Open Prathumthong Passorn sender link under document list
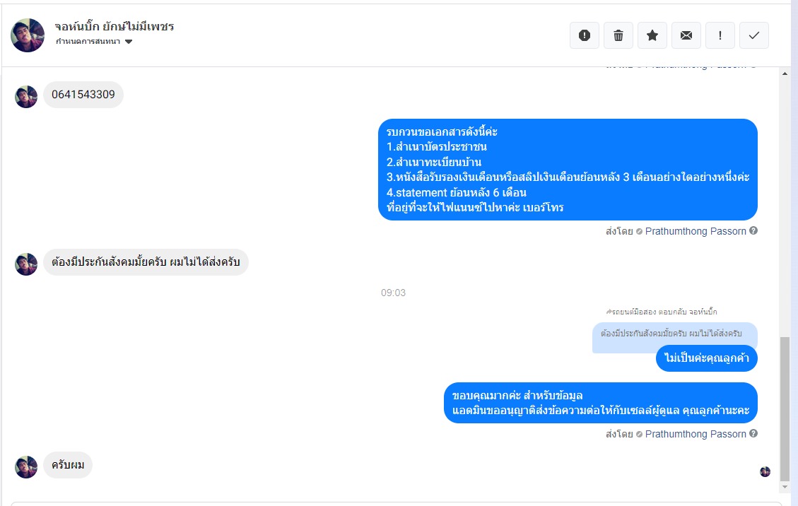The width and height of the screenshot is (798, 506). click(x=696, y=231)
